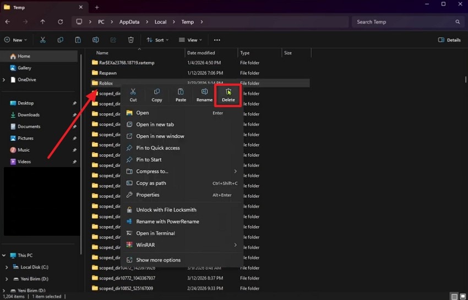Click Local in the address bar
Image resolution: width=468 pixels, height=300 pixels.
(160, 22)
